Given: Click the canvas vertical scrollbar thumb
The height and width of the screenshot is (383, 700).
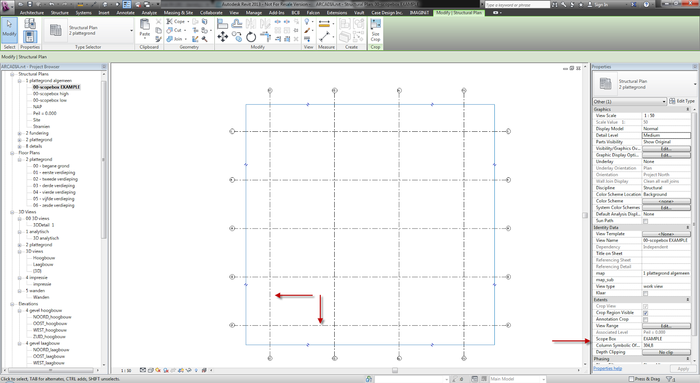Looking at the screenshot, I should click(585, 215).
